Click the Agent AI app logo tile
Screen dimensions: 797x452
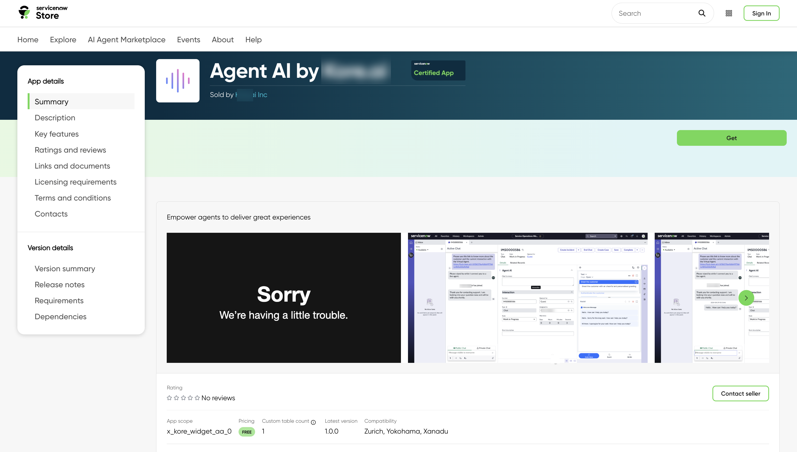(x=178, y=81)
